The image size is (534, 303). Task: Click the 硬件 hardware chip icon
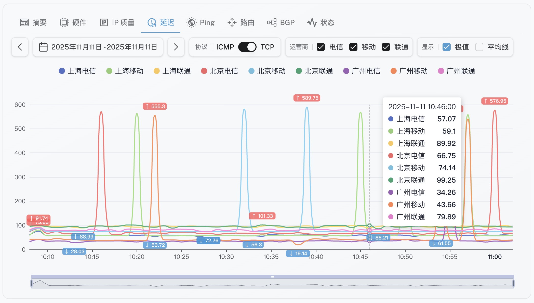tap(64, 22)
